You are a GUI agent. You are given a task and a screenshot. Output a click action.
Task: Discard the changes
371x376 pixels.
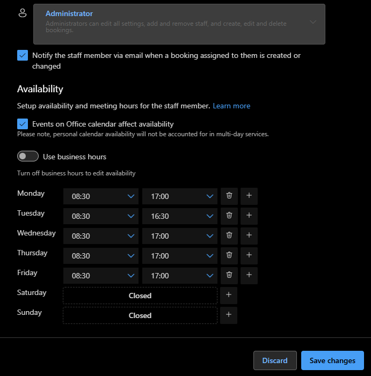275,360
